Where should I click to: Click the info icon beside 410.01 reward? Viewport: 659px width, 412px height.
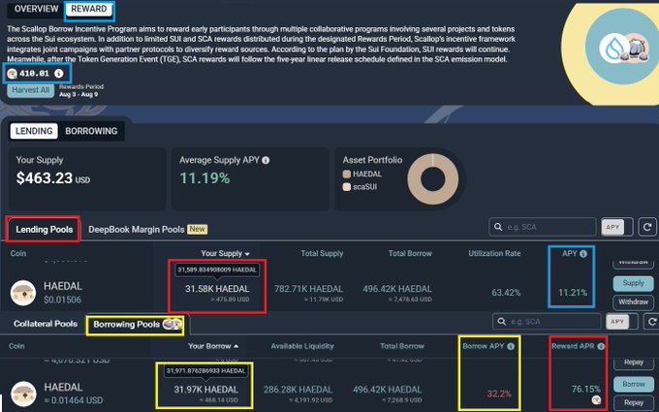tap(59, 74)
